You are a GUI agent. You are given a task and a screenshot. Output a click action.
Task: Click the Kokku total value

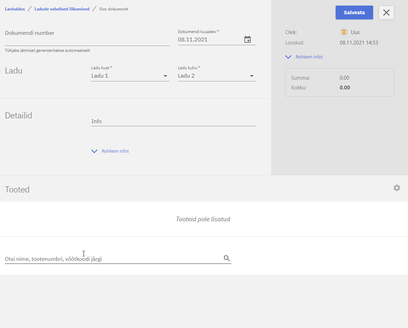coord(345,88)
